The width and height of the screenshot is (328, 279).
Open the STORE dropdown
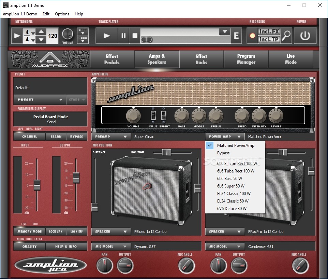point(77,100)
